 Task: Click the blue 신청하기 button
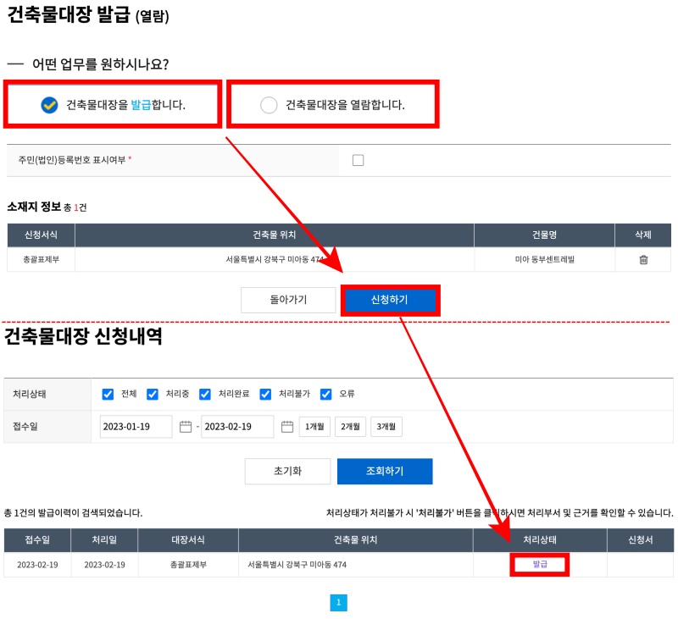coord(390,300)
